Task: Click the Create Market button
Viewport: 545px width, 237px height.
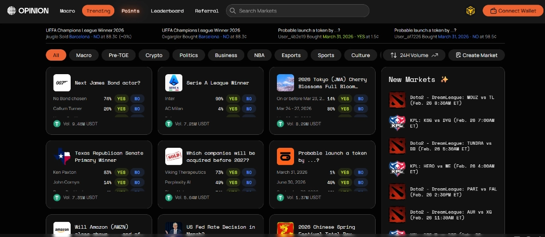Action: (476, 55)
